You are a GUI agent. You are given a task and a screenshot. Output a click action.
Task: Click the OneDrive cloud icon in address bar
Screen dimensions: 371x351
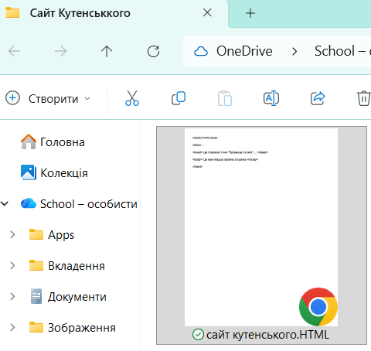coord(201,51)
